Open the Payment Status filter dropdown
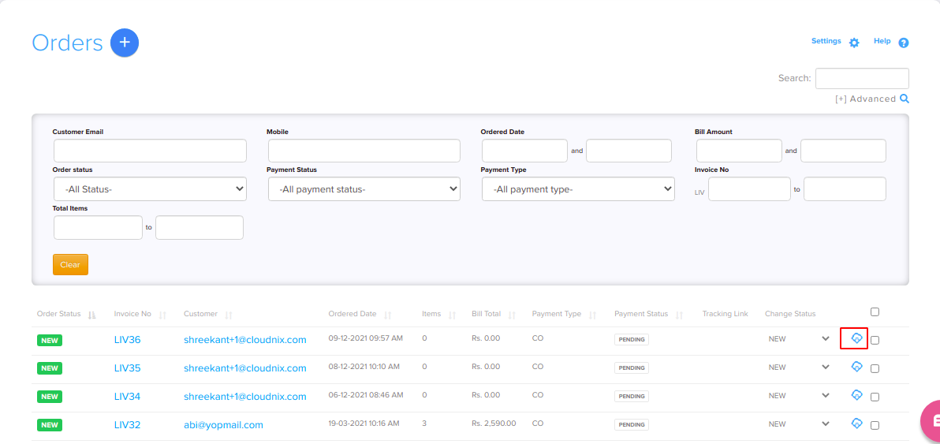The height and width of the screenshot is (444, 940). (364, 188)
